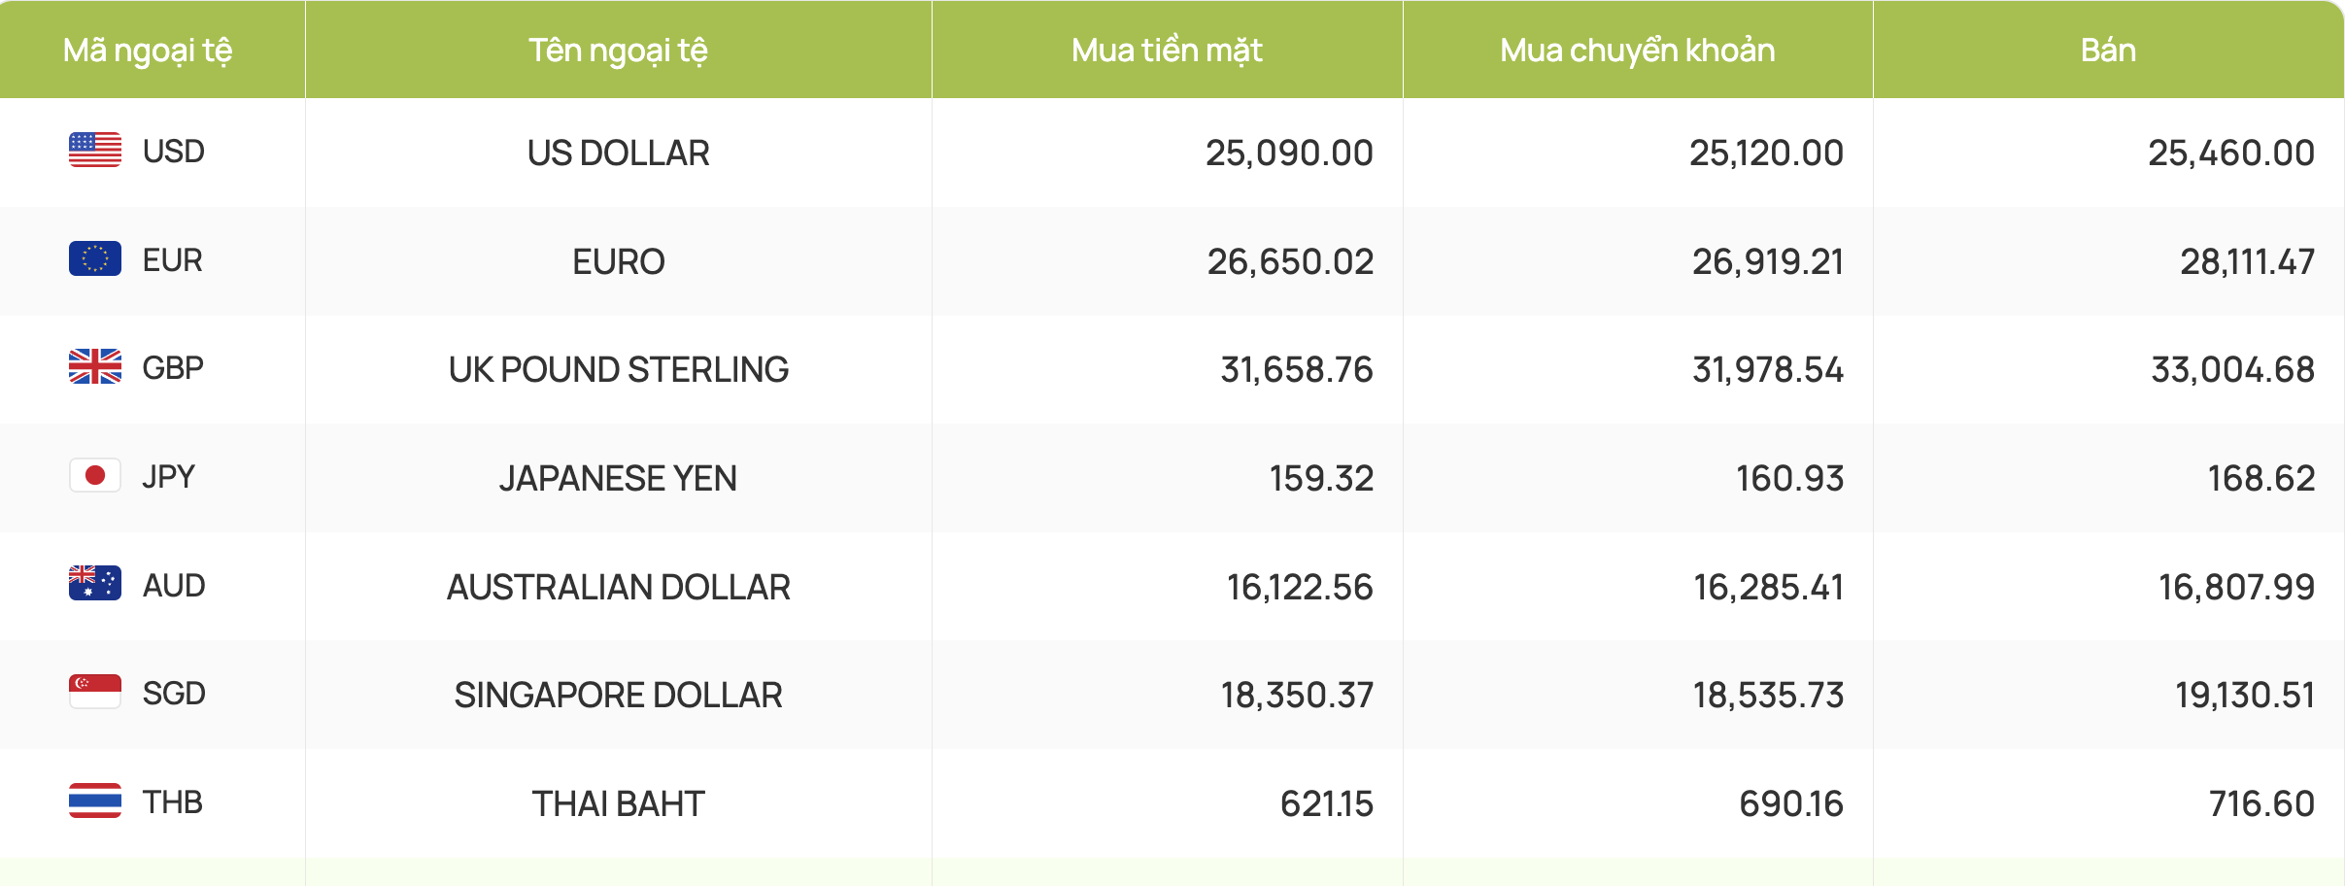Click the THB currency code label
This screenshot has height=886, width=2345.
pos(173,802)
